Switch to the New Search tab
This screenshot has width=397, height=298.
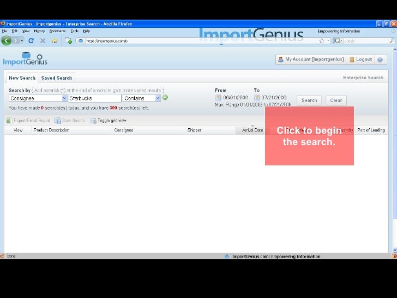(x=22, y=78)
